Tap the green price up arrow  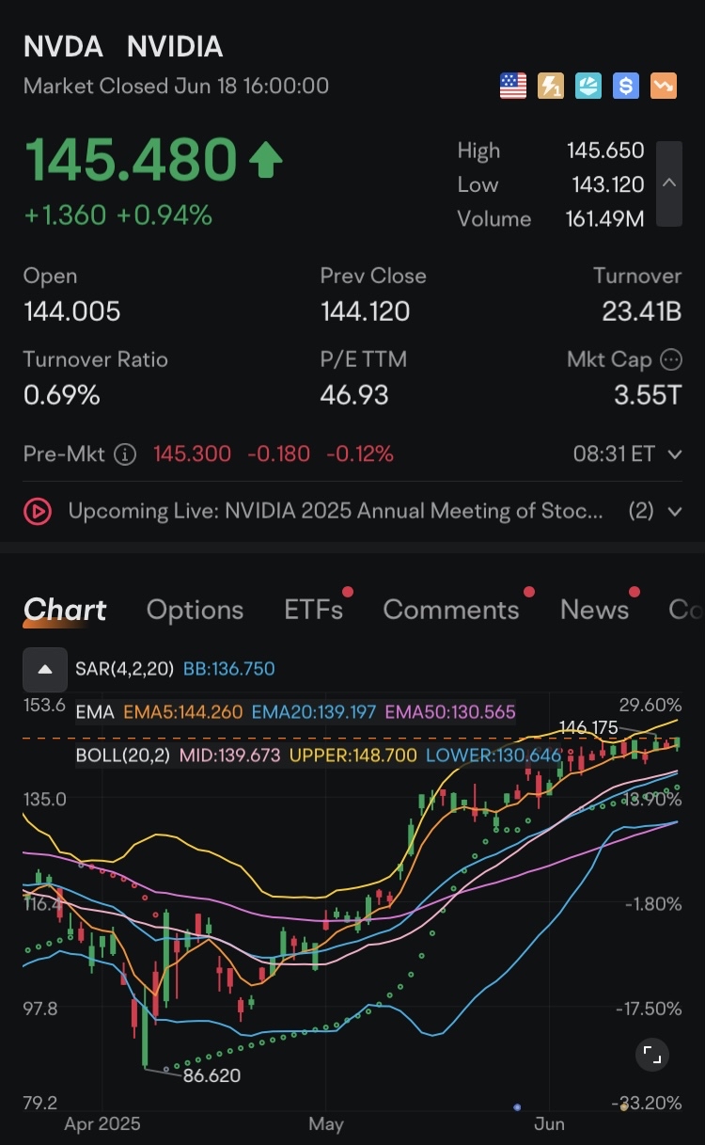[x=266, y=161]
